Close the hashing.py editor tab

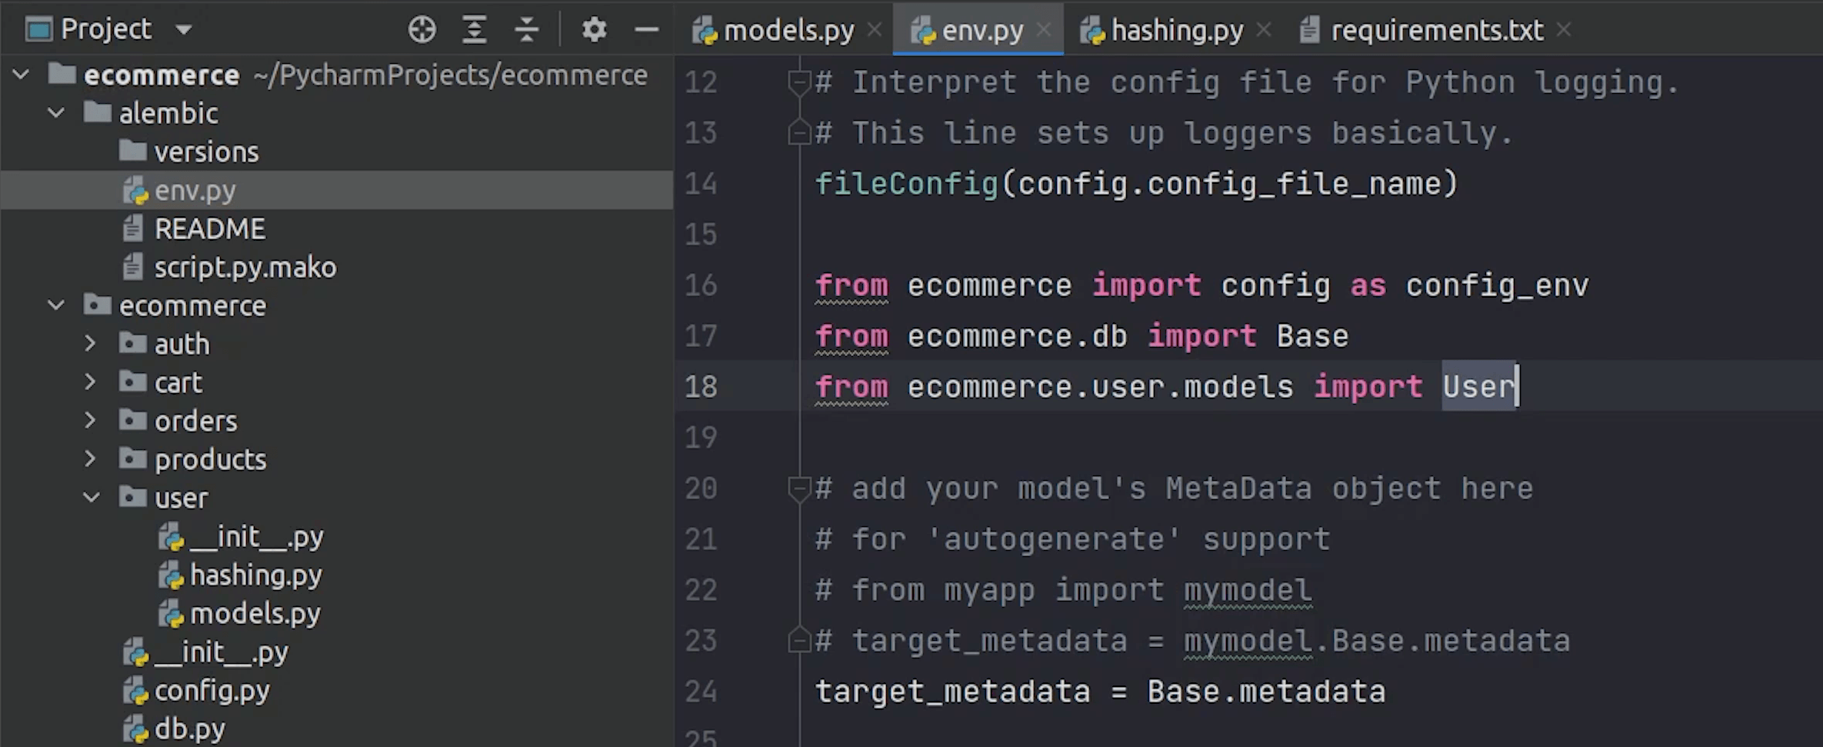coord(1264,30)
